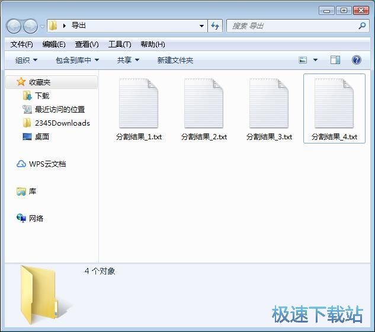375x332 pixels.
Task: Minimize the 导出 window
Action: click(x=326, y=11)
